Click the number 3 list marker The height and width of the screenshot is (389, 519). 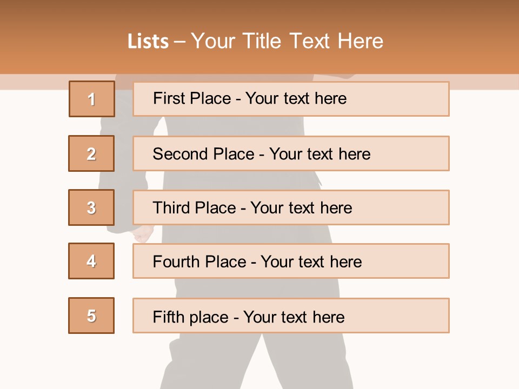tap(91, 207)
